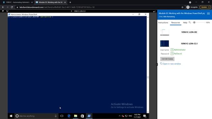Click the Administrator username link

point(180,50)
